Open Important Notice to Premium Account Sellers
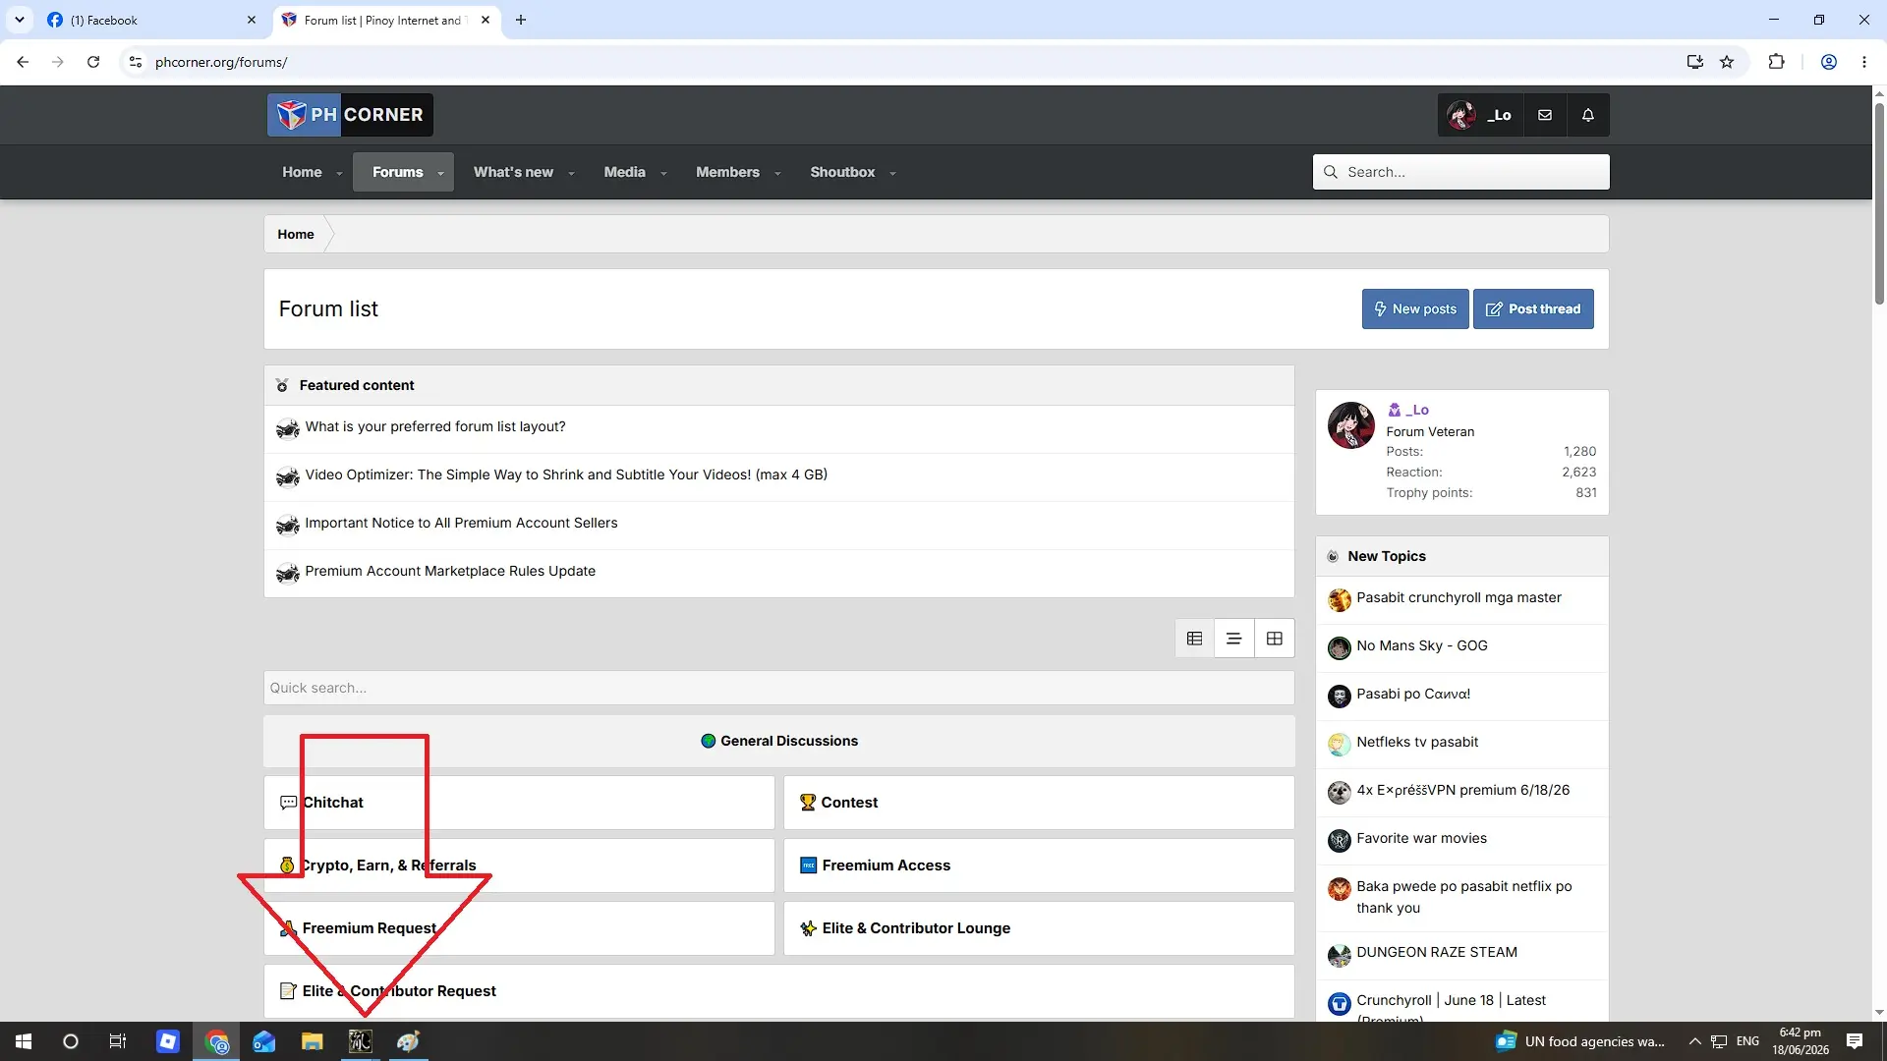 coord(461,523)
